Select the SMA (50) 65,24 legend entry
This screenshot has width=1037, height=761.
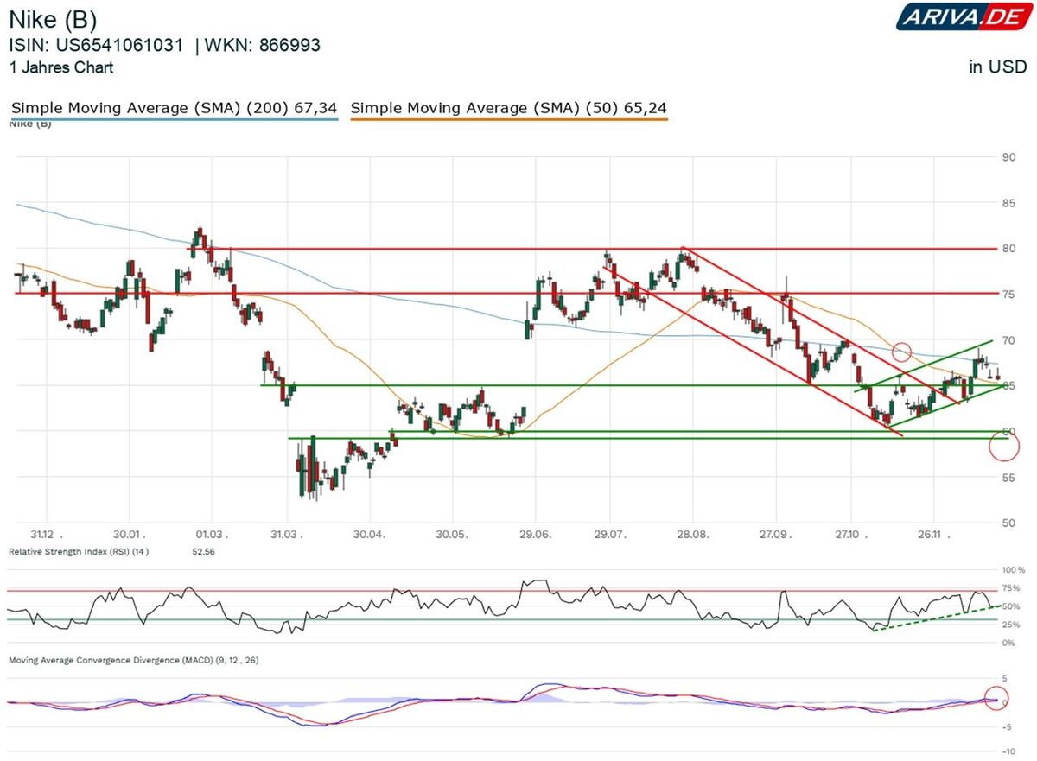click(509, 108)
